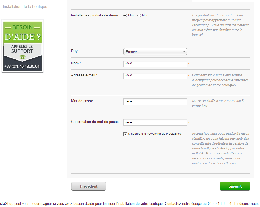Go back with the Précédent button
This screenshot has height=207, width=260.
point(88,186)
